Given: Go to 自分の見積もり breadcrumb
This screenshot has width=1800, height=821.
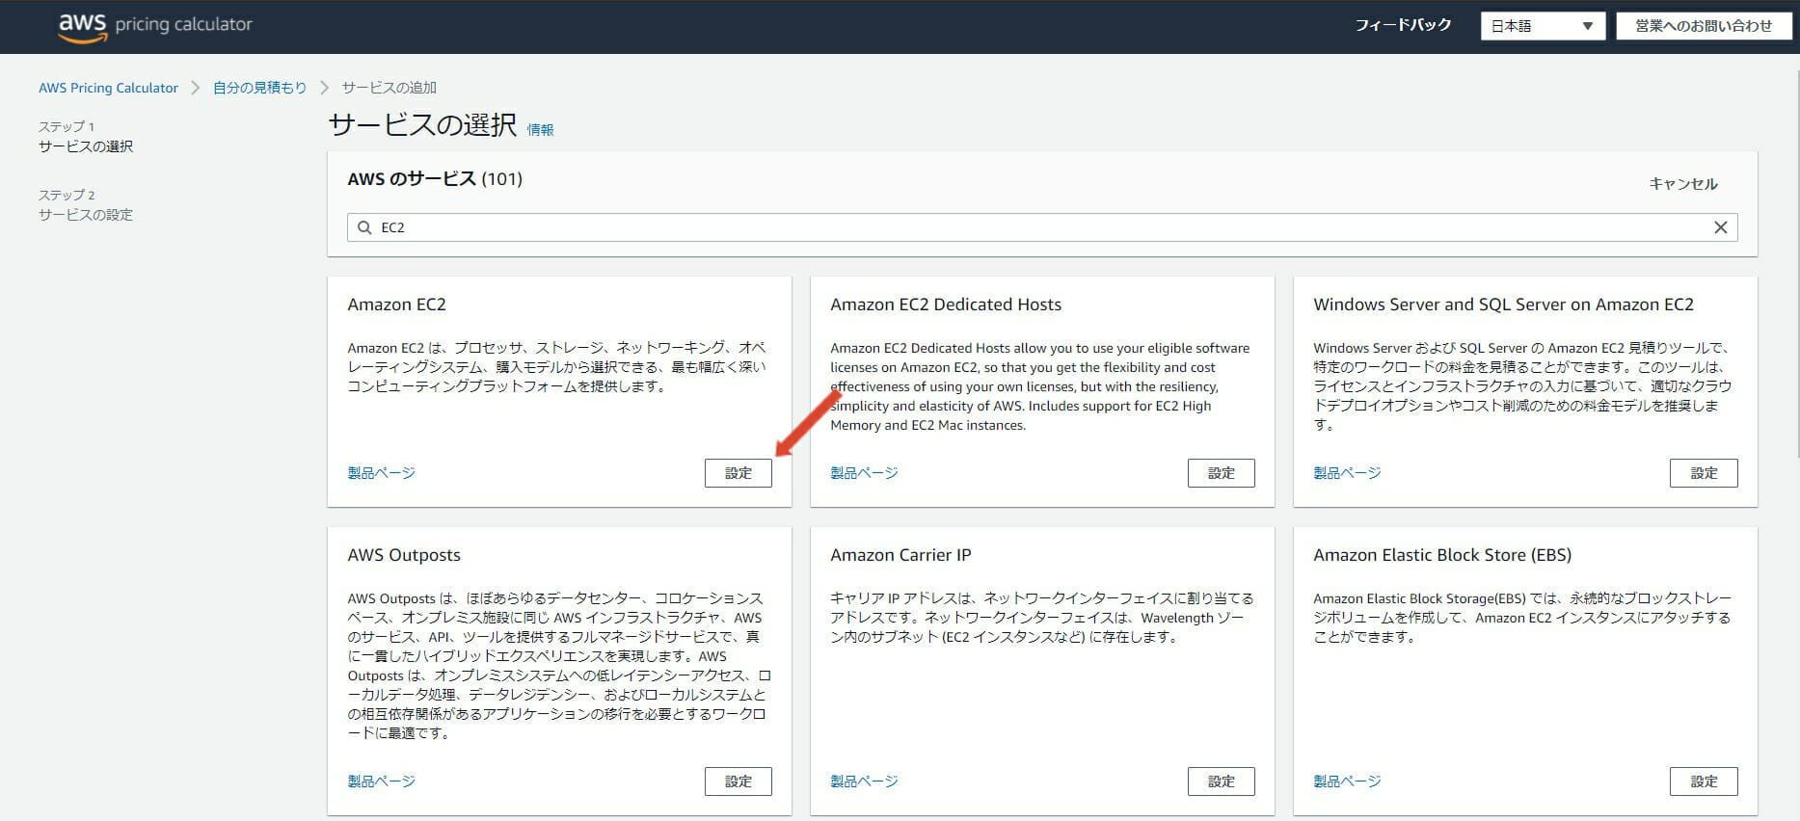Looking at the screenshot, I should [259, 88].
